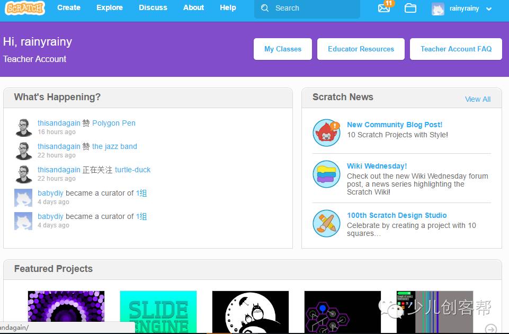Click '16 hours ago' timestamp text

point(57,132)
